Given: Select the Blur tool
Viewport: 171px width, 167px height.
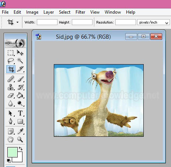Looking at the screenshot, I should pyautogui.click(x=11, y=103).
